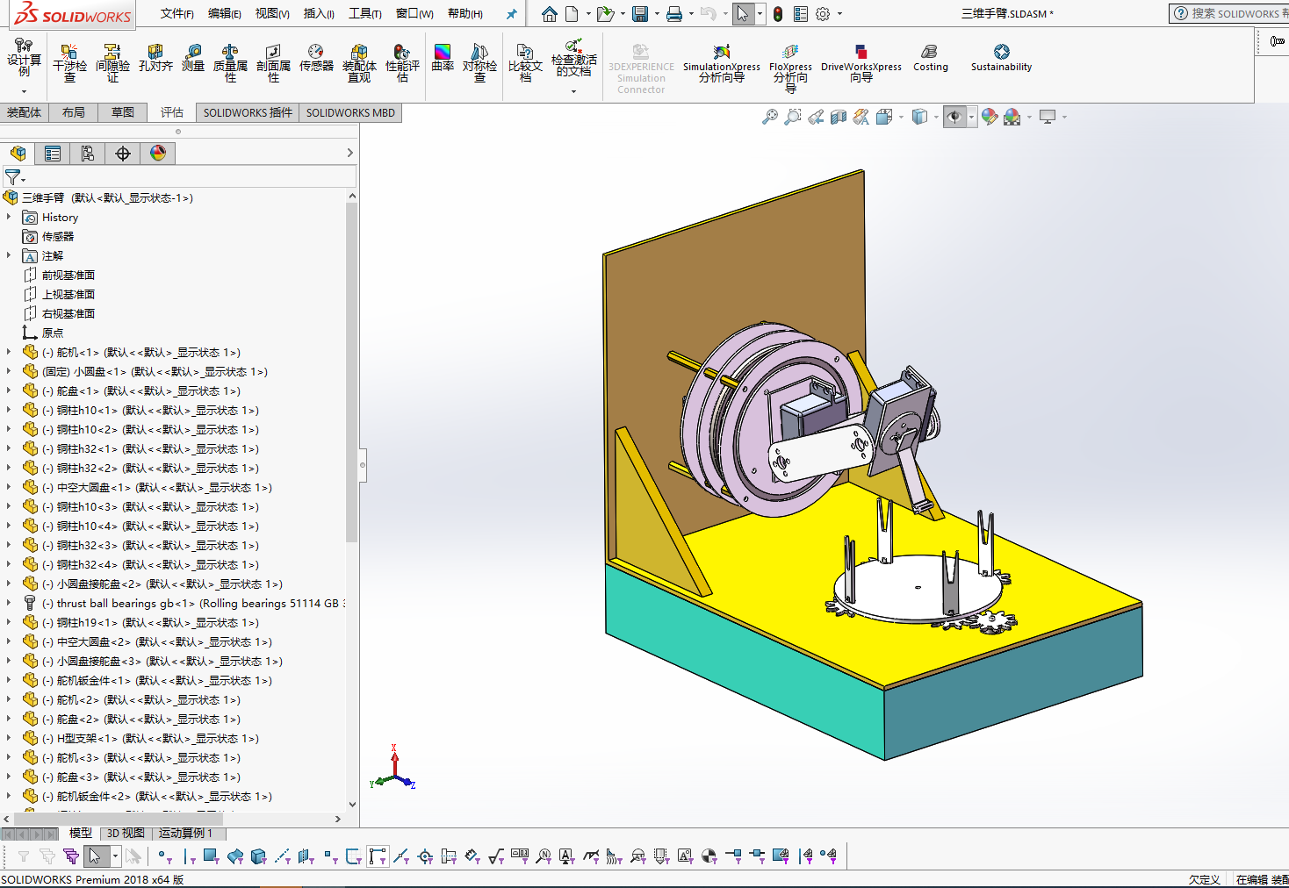Select the 原点 origin item
Screen dimensions: 1289x888
53,333
